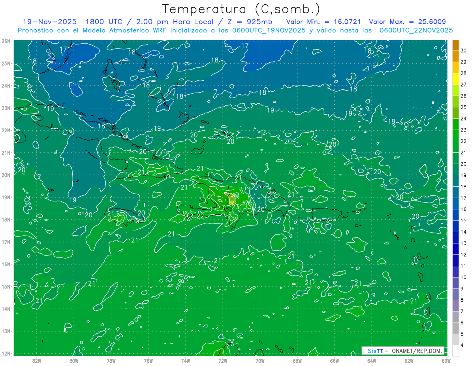Click the 18N latitude axis label
The image size is (474, 366).
pos(6,220)
